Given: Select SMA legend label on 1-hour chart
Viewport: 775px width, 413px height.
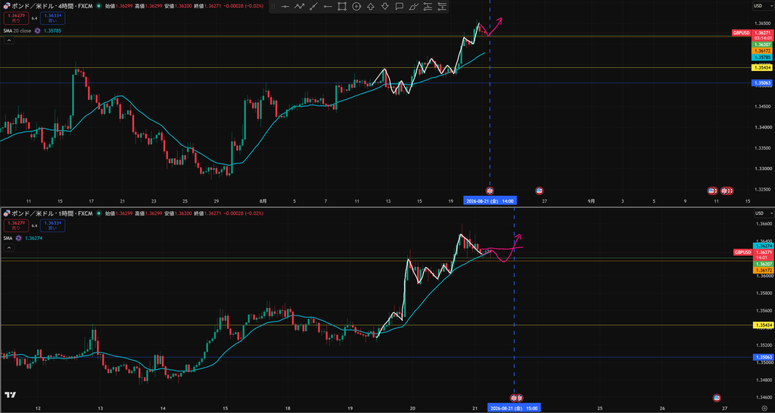Looking at the screenshot, I should coord(8,238).
